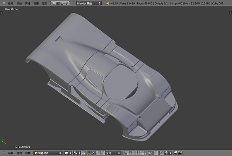
Task: Open the pivot point selector dropdown
Action: 77,153
